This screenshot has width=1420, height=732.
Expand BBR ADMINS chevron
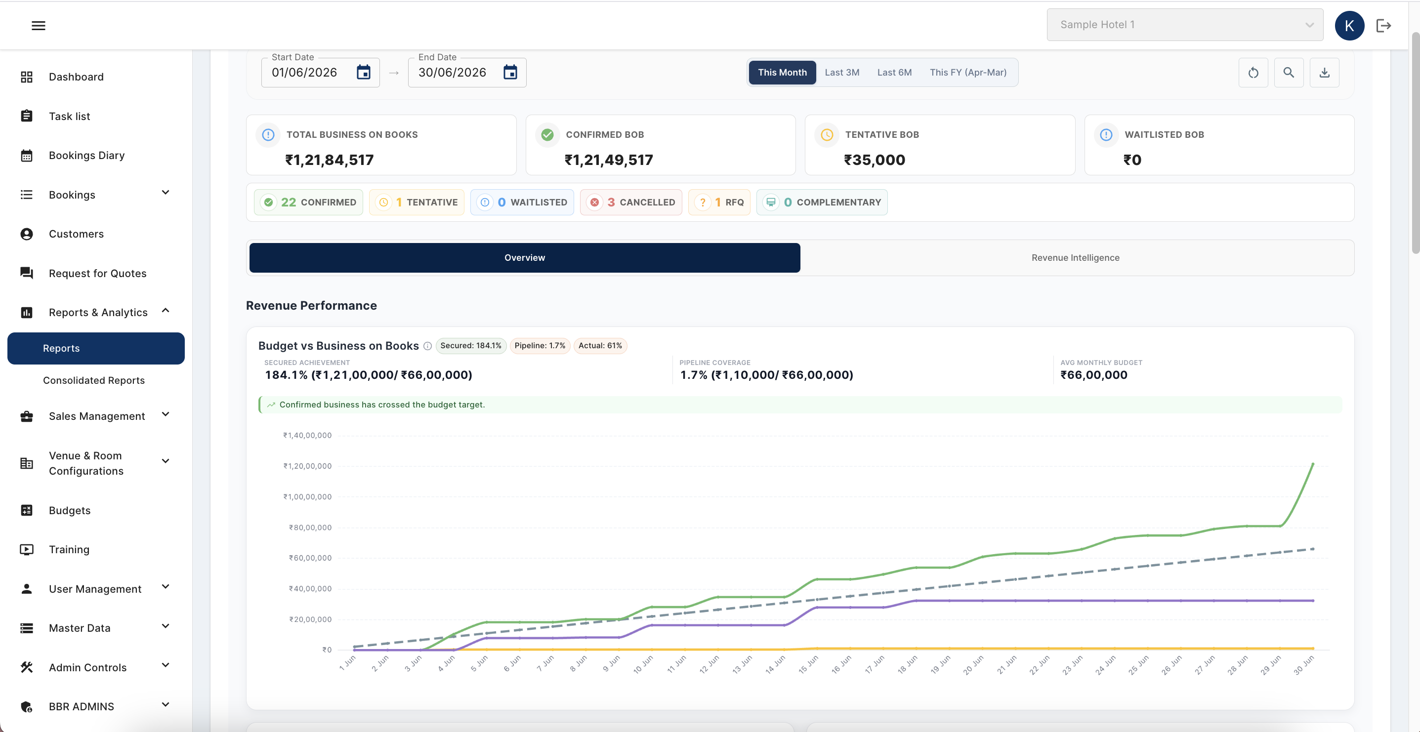tap(166, 704)
